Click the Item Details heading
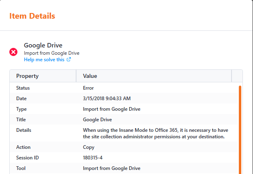 pyautogui.click(x=32, y=16)
